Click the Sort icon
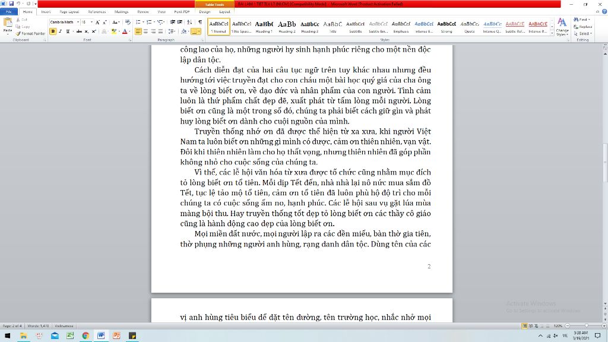Screen dimensions: 608x342 189,23
